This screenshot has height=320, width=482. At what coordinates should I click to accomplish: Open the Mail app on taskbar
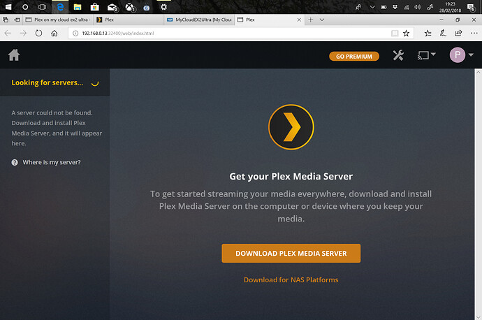(x=112, y=7)
